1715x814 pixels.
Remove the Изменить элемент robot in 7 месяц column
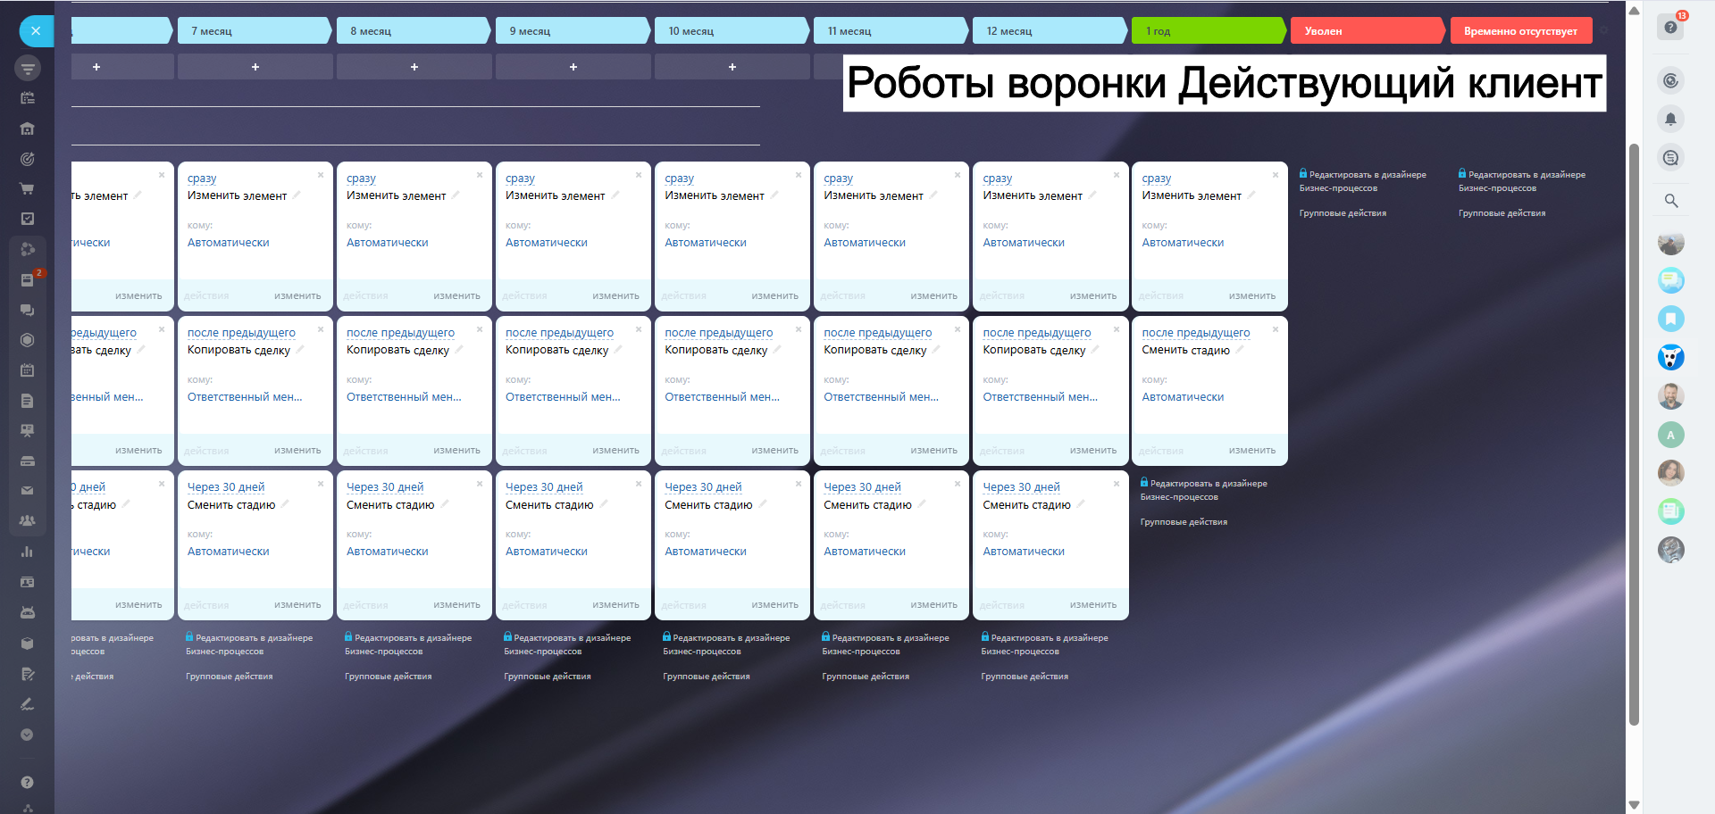(x=321, y=175)
